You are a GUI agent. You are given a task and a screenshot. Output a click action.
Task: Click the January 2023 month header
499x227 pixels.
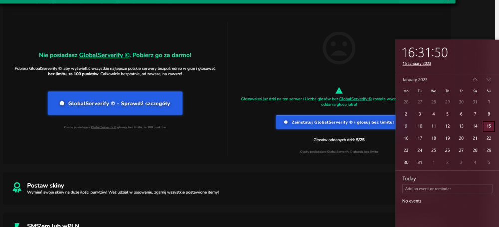pyautogui.click(x=415, y=80)
